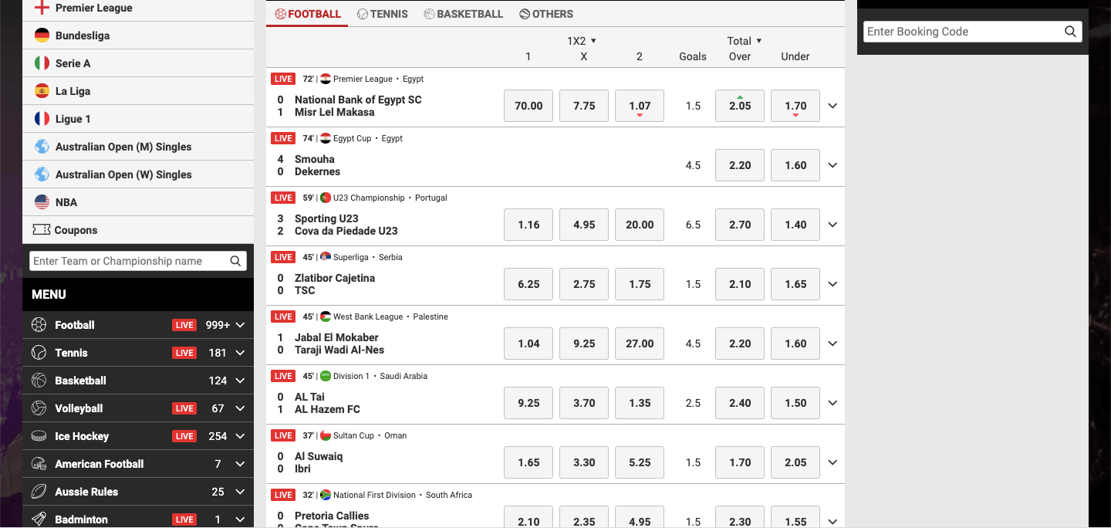Click the American Football helmet icon
Screen dimensions: 1111x528
(x=39, y=463)
